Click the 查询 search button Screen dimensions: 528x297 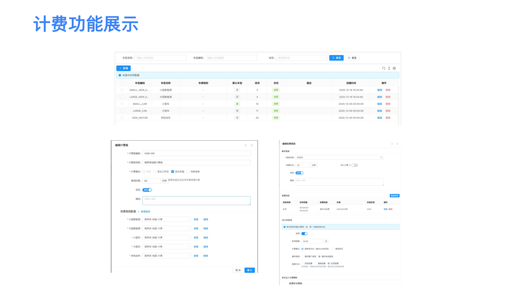point(336,58)
